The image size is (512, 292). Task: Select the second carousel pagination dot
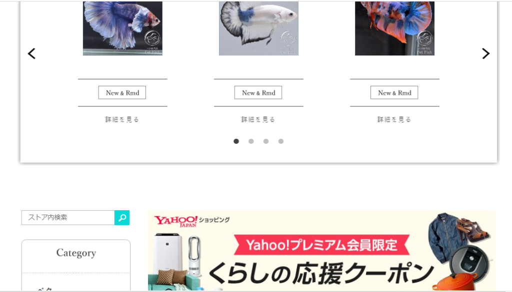pos(251,141)
